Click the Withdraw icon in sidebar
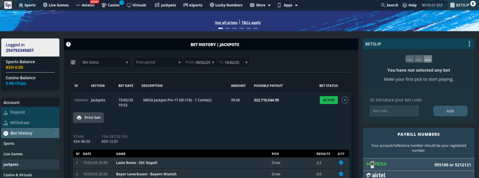479x178 pixels. [x=6, y=123]
